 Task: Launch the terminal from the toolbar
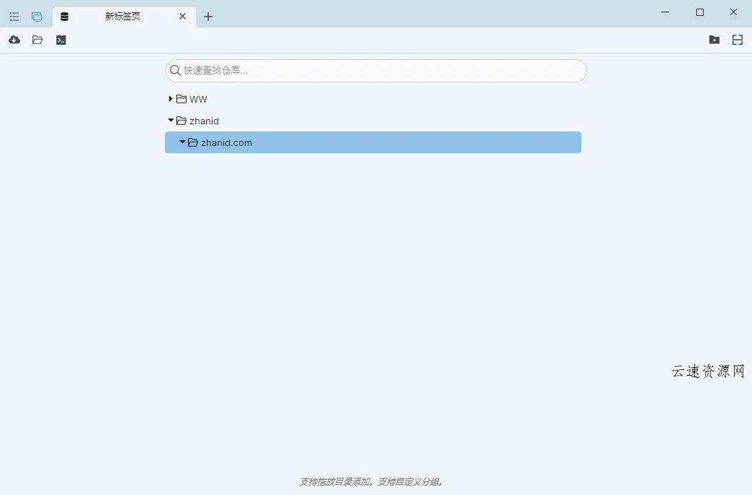click(x=61, y=40)
